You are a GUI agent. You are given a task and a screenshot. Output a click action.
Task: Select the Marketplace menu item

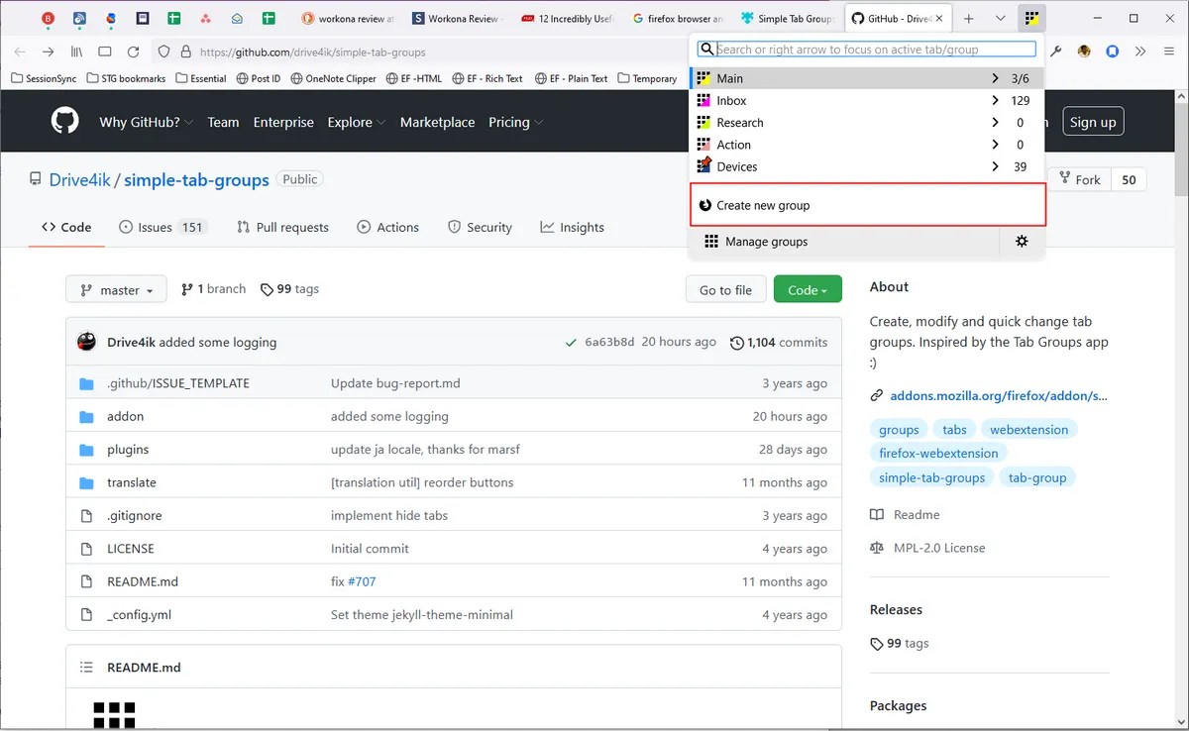(x=437, y=122)
